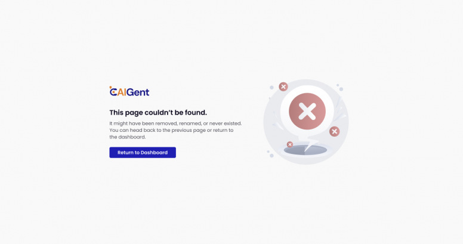The height and width of the screenshot is (244, 463).
Task: Click the lightning-shaped tail of the speech bubble
Action: pyautogui.click(x=308, y=144)
